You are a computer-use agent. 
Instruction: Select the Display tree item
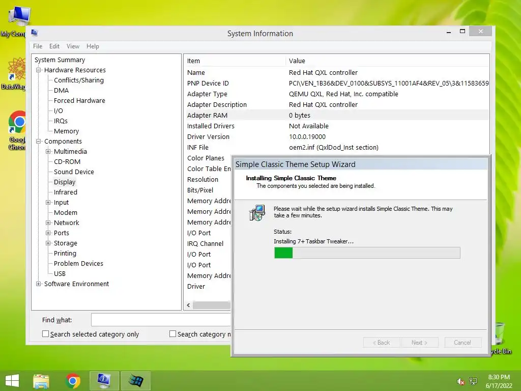point(65,182)
